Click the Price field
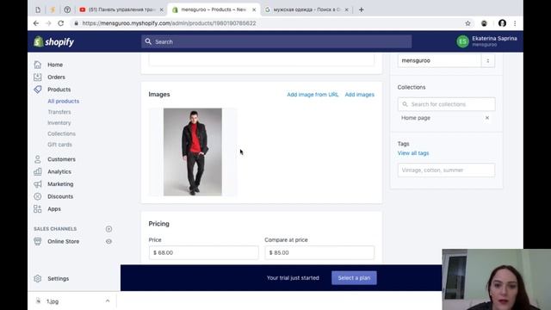The width and height of the screenshot is (551, 310). 203,252
